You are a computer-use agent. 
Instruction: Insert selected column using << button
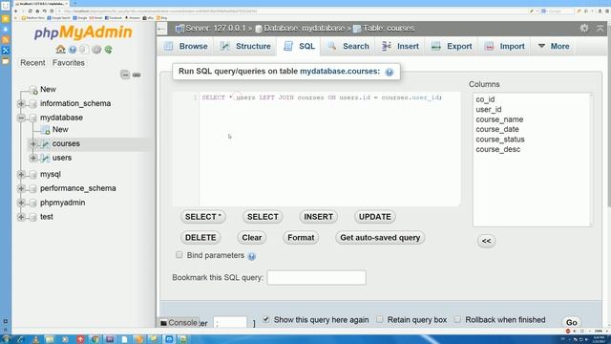point(486,241)
